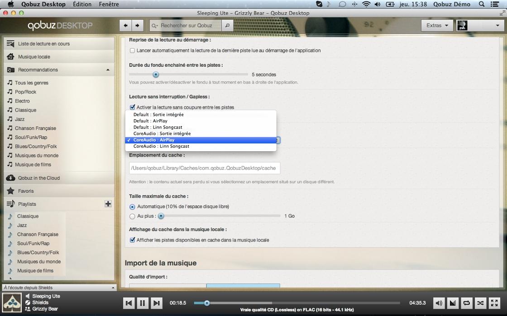This screenshot has height=316, width=507.
Task: Select Classique genre under Recommandations
Action: click(x=25, y=110)
